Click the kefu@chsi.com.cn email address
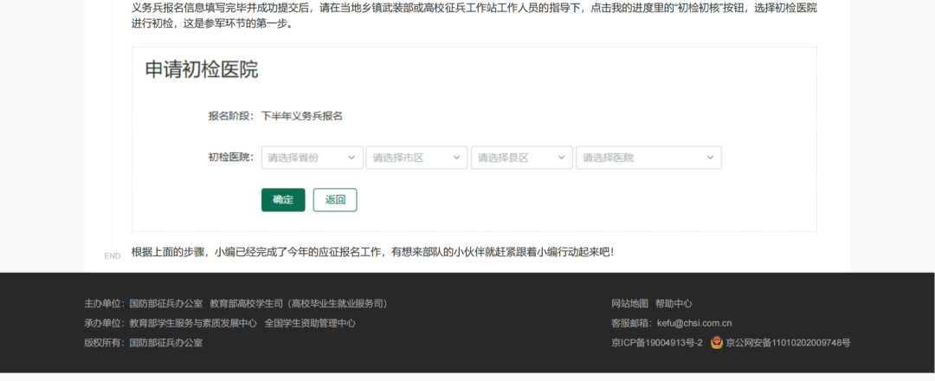 pyautogui.click(x=694, y=323)
